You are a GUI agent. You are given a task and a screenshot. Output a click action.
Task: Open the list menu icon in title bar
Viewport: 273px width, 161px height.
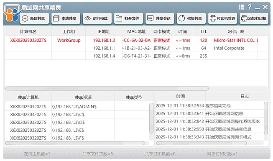click(242, 7)
